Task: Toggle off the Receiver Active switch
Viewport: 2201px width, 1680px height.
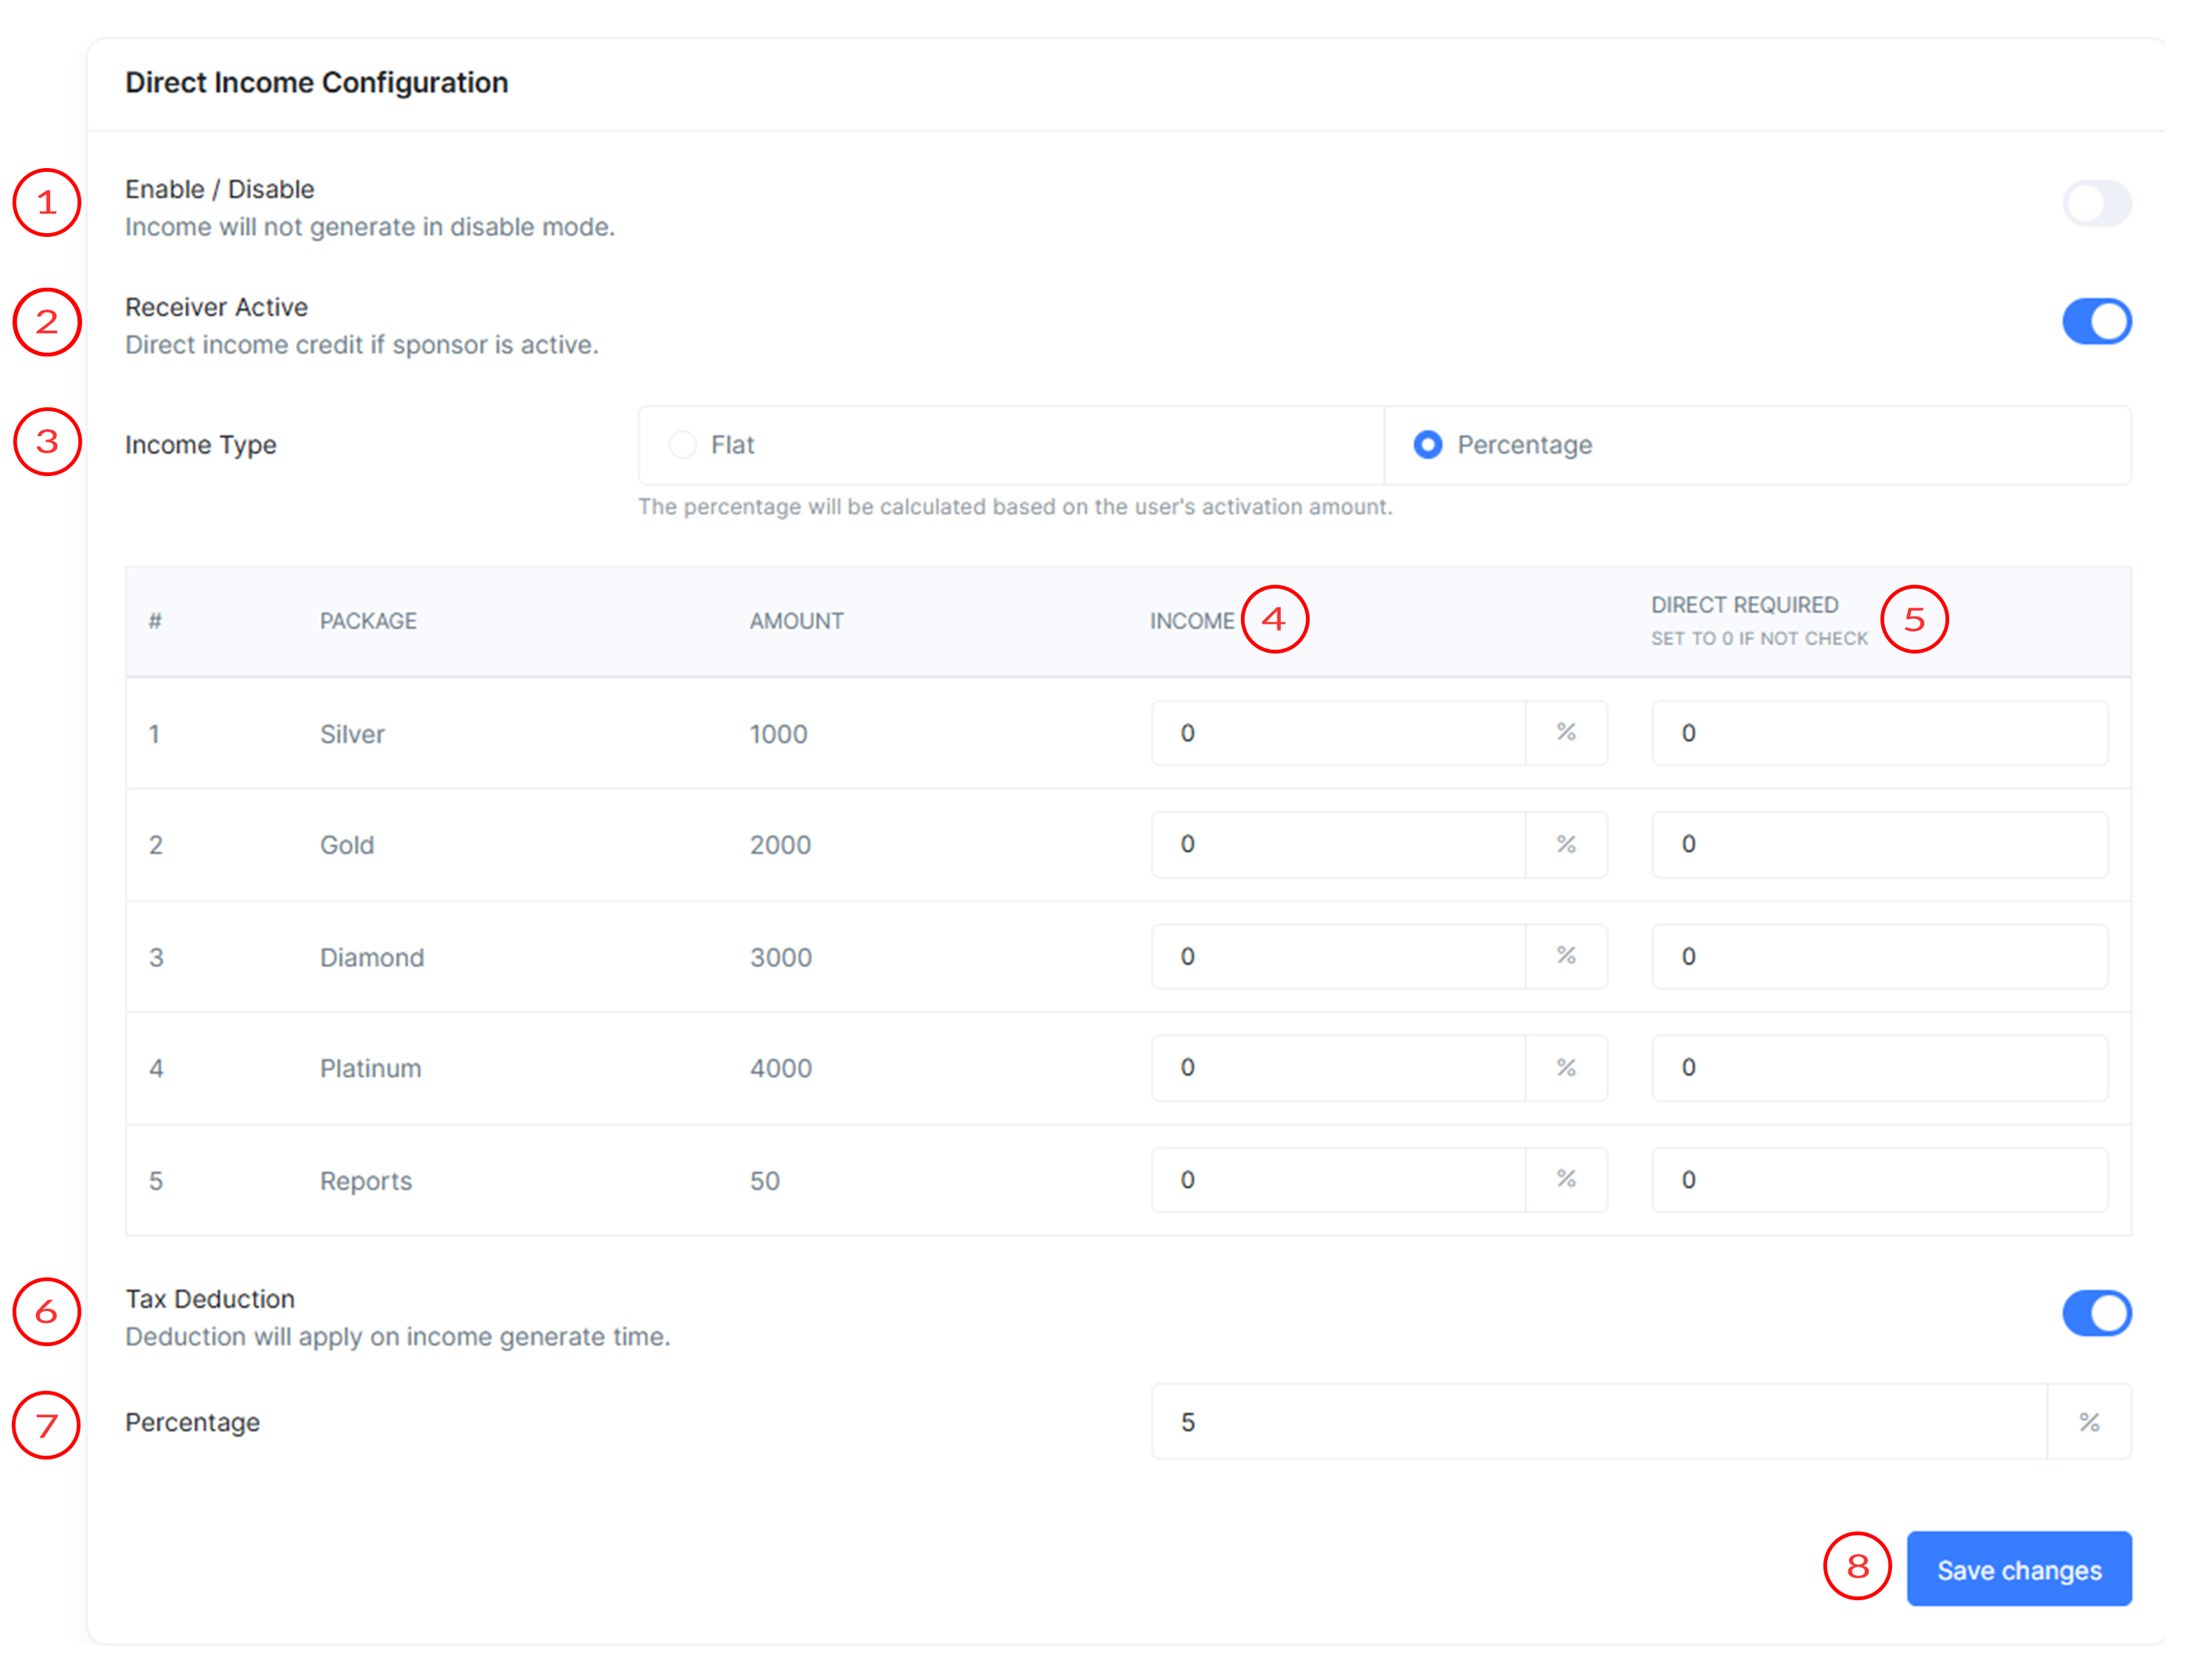Action: (x=2096, y=322)
